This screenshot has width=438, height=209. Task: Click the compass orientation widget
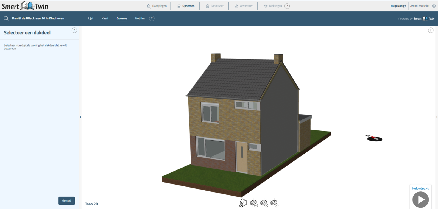pyautogui.click(x=374, y=138)
